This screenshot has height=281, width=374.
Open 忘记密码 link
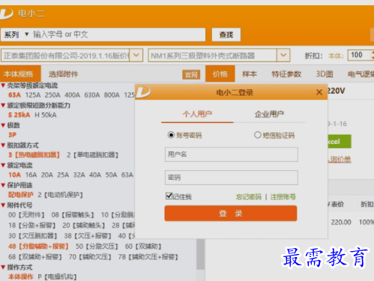coord(248,197)
